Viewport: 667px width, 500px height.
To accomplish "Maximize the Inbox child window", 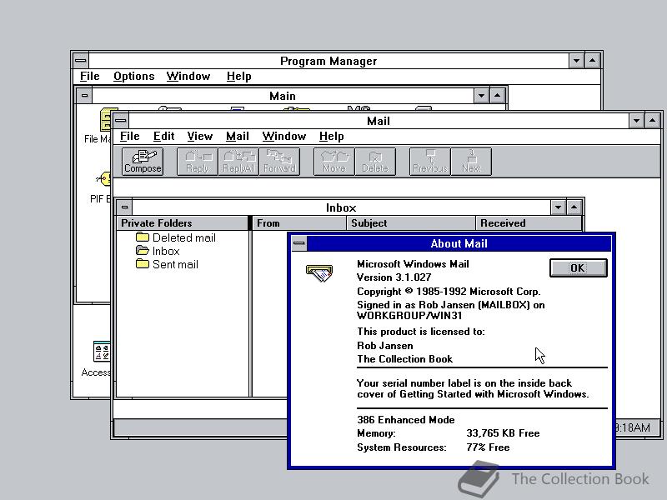I will pyautogui.click(x=574, y=207).
